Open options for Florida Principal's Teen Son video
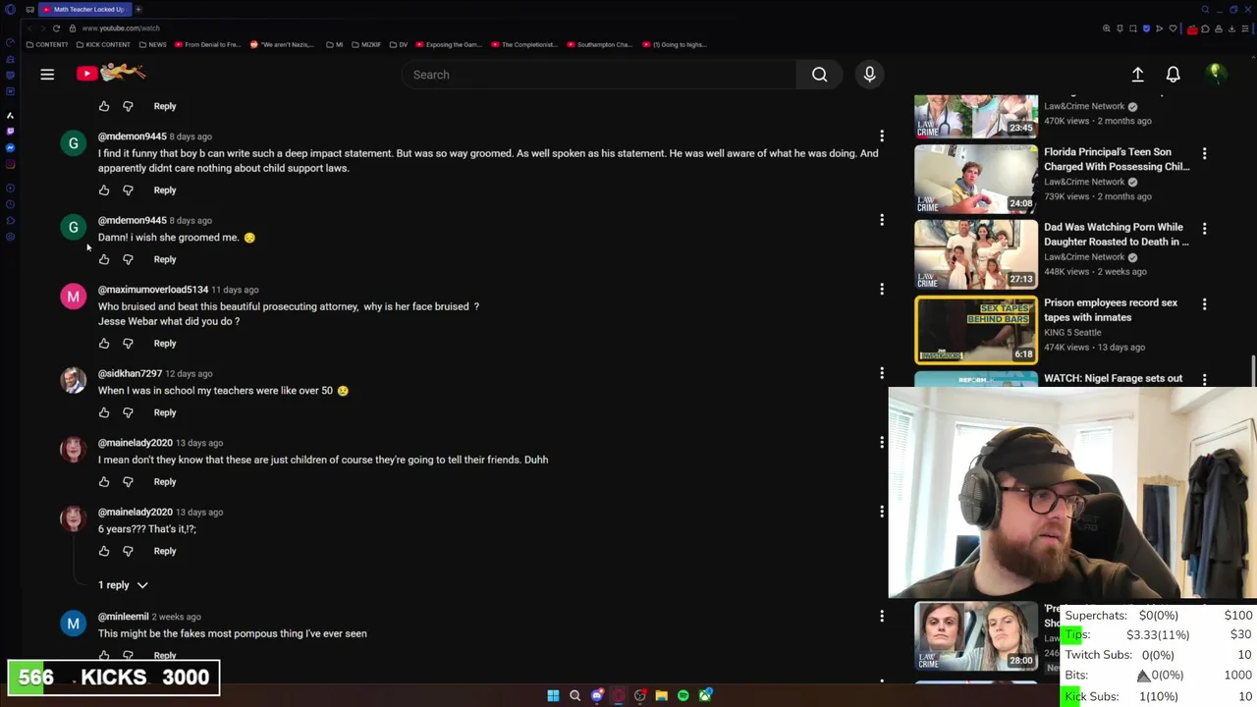The width and height of the screenshot is (1257, 707). coord(1204,153)
